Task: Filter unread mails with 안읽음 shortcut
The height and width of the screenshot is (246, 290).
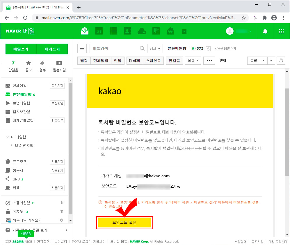Action: (x=13, y=66)
